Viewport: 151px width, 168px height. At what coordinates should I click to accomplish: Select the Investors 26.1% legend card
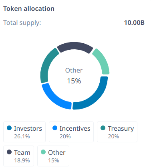point(24,132)
